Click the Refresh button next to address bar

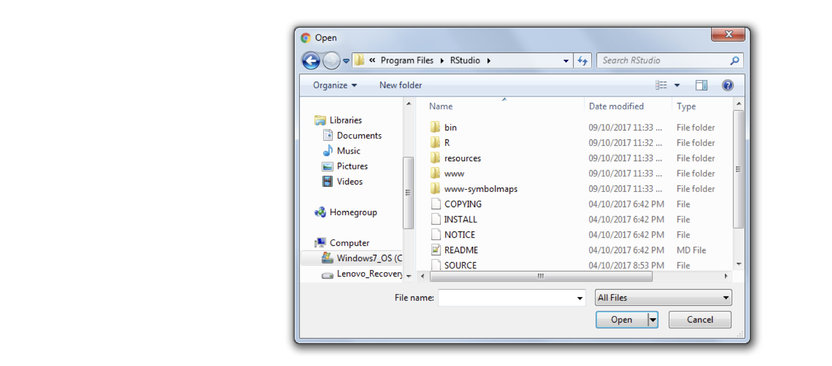pos(582,60)
